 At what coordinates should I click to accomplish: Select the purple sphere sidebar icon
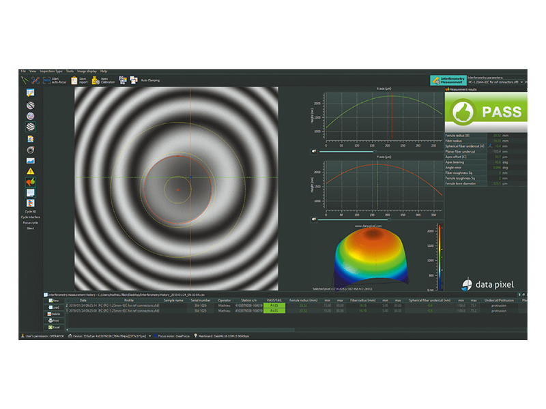point(30,116)
